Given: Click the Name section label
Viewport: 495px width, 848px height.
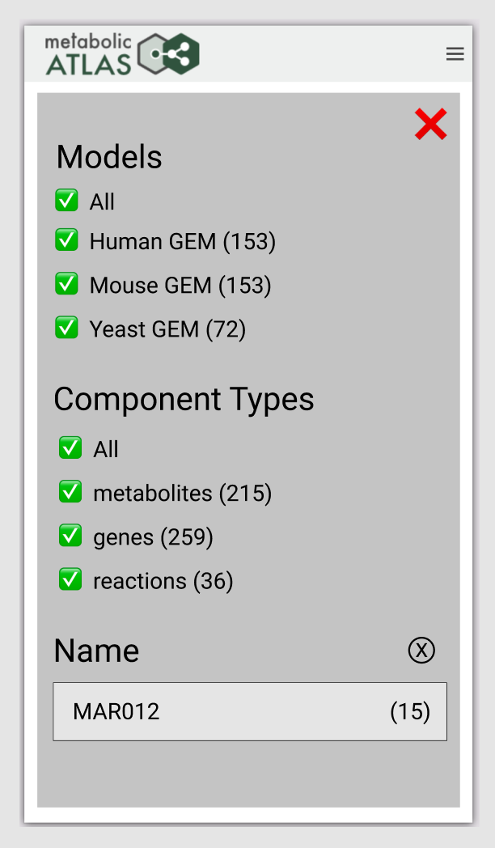Looking at the screenshot, I should 95,650.
